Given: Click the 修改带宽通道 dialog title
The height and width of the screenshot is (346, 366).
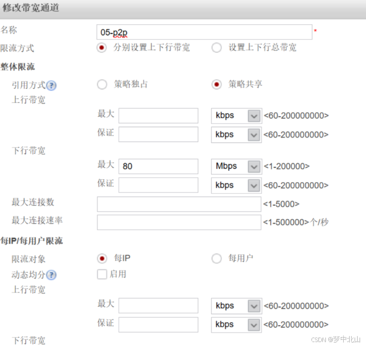Looking at the screenshot, I should (x=31, y=8).
